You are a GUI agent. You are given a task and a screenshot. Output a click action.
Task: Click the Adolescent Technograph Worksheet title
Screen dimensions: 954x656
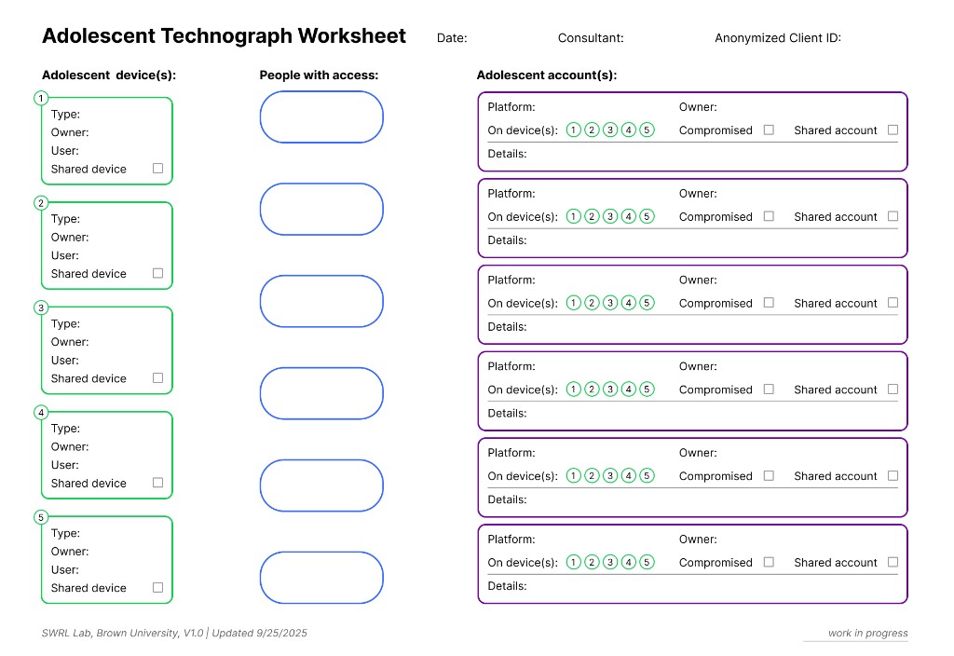pos(224,36)
